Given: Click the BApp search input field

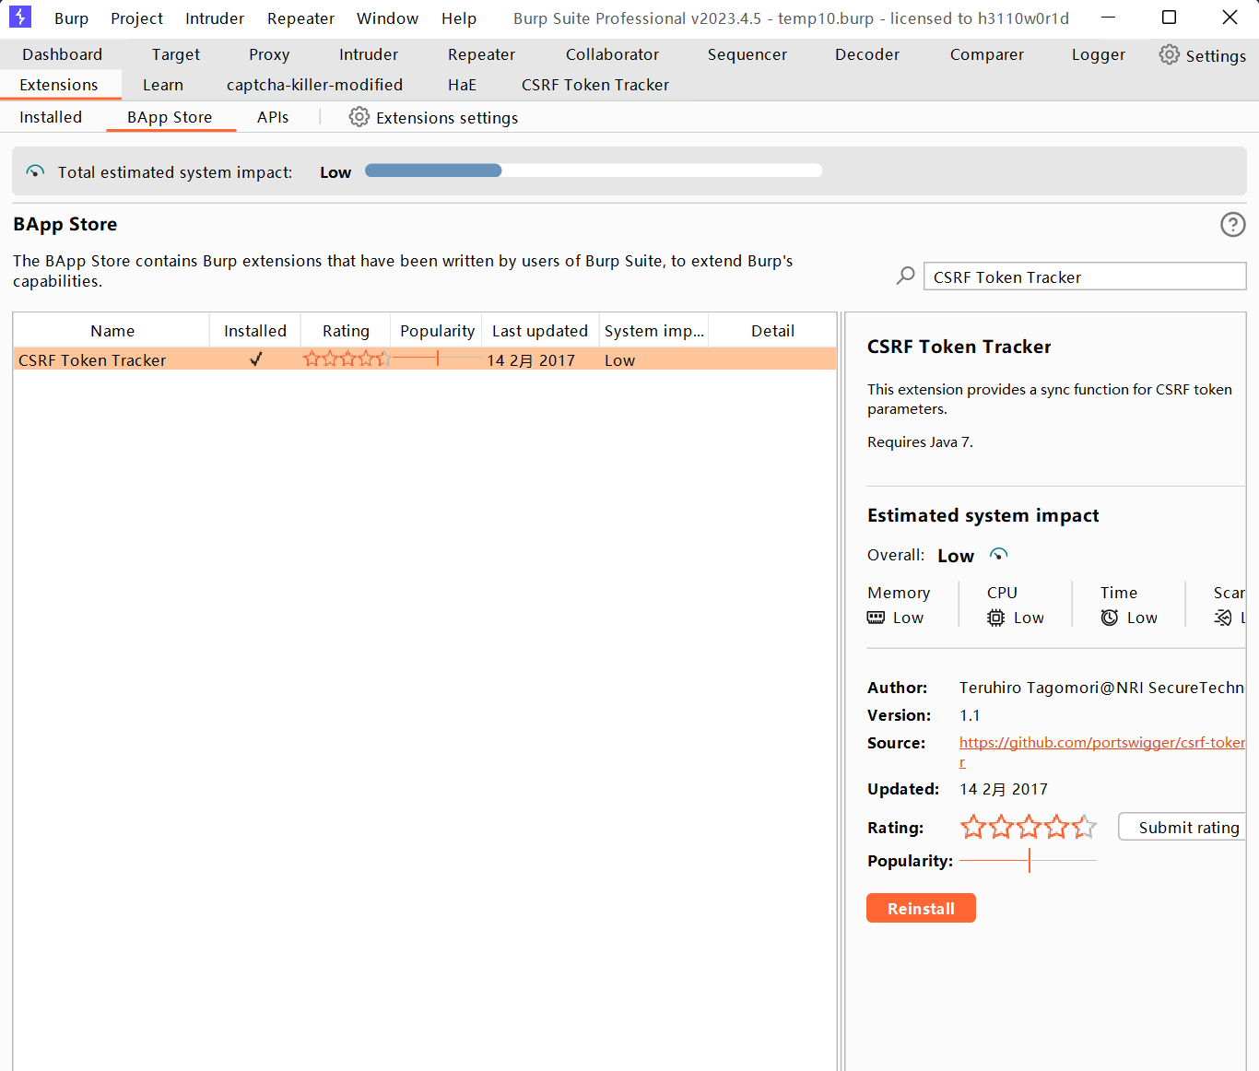Looking at the screenshot, I should [x=1085, y=277].
